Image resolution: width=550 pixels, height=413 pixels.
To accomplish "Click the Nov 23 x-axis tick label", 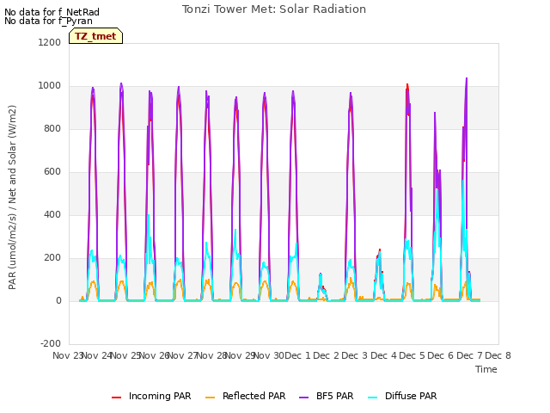I will point(67,355).
